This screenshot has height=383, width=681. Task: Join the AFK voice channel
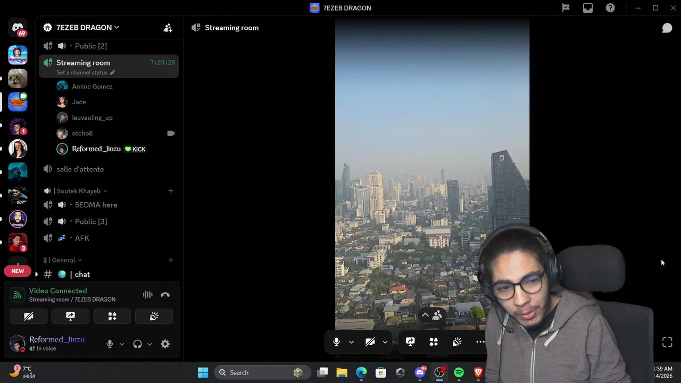pyautogui.click(x=109, y=238)
